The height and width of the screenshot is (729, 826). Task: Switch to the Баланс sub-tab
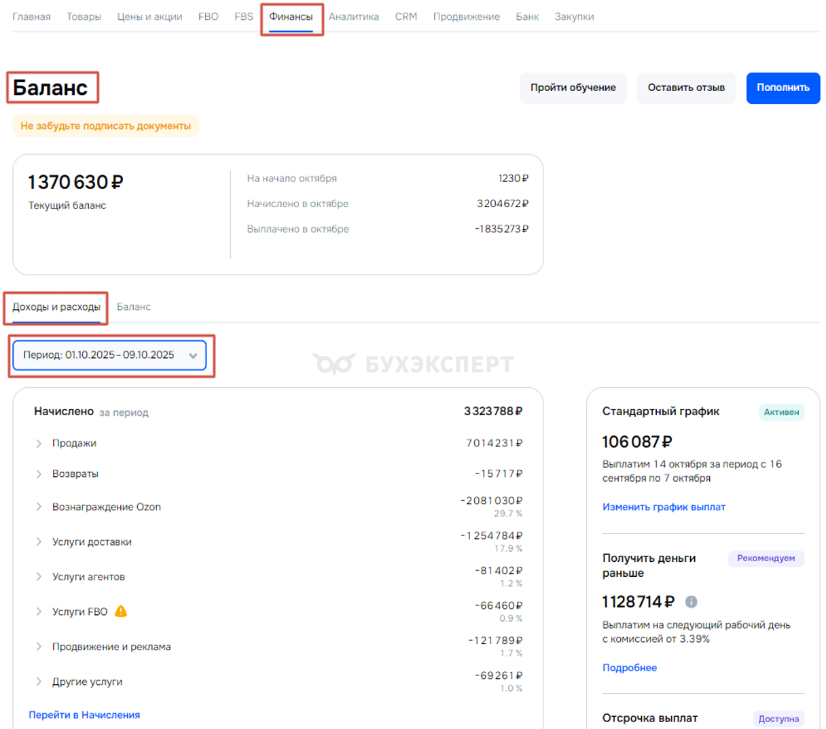coord(134,307)
